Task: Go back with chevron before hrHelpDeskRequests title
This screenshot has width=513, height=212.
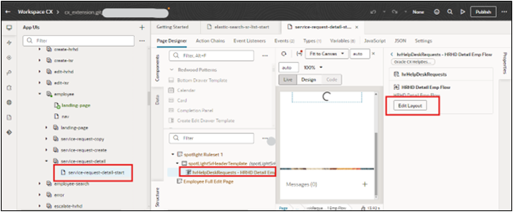Action: pos(392,55)
